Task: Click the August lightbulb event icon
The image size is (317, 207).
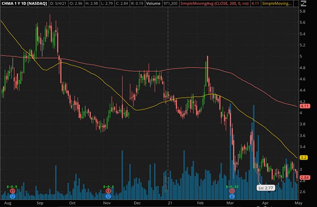Action: pyautogui.click(x=12, y=195)
